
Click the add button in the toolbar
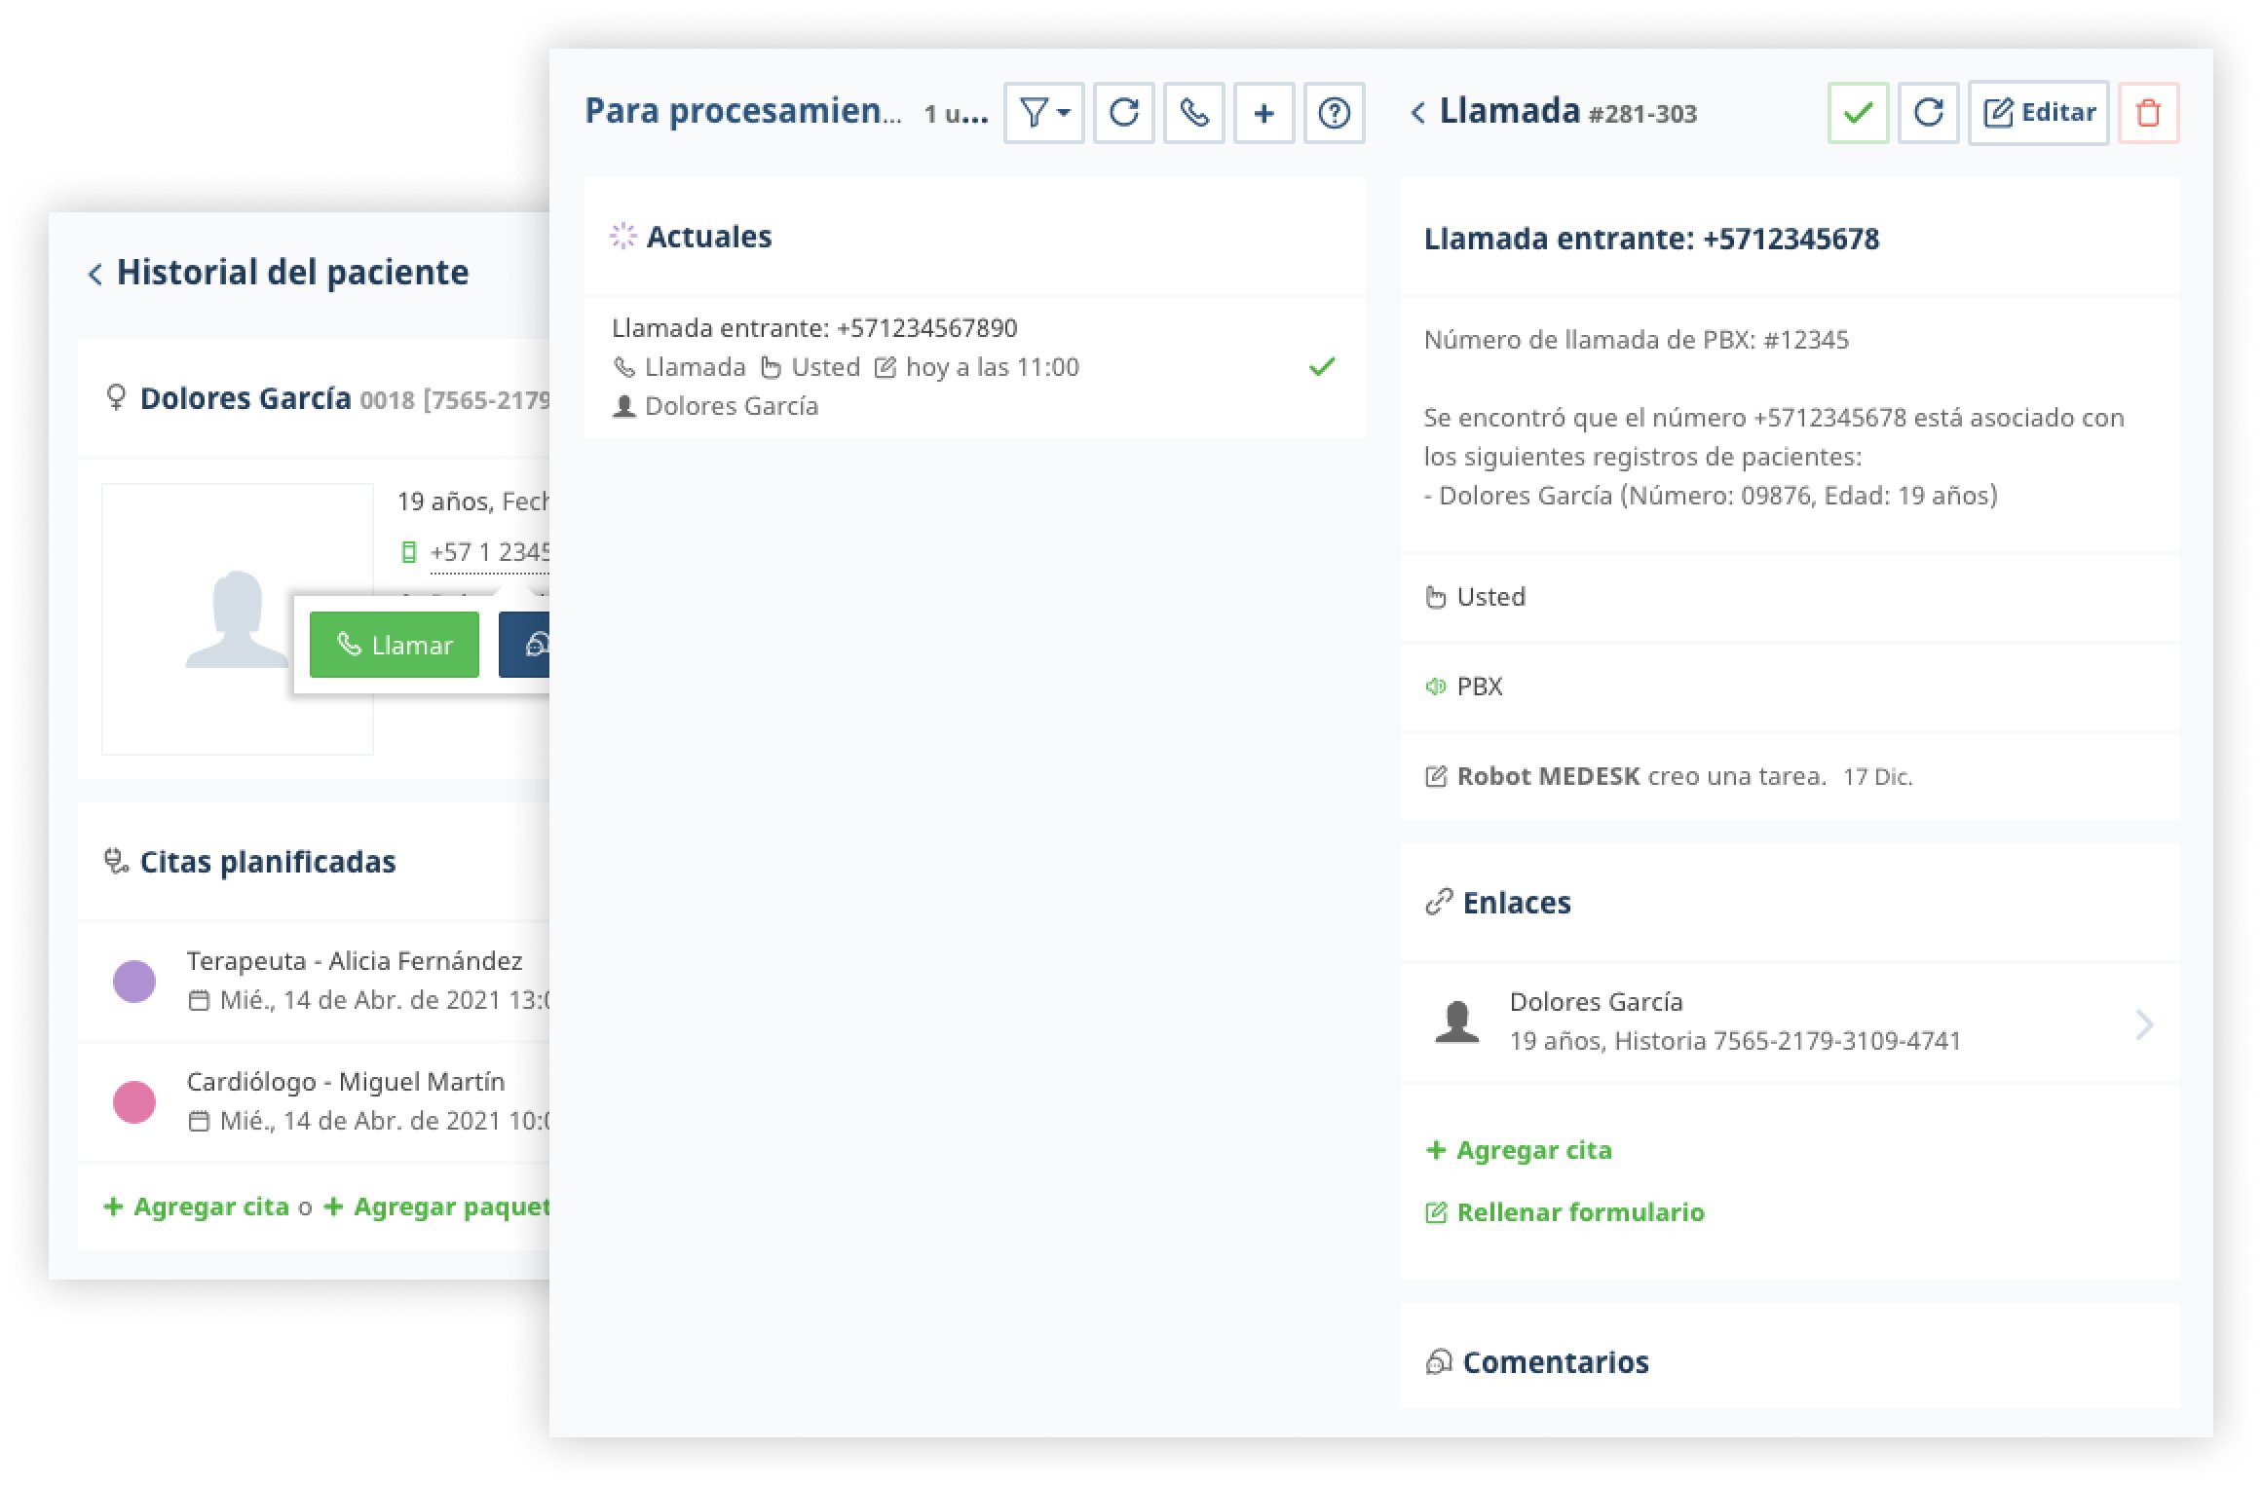coord(1263,113)
